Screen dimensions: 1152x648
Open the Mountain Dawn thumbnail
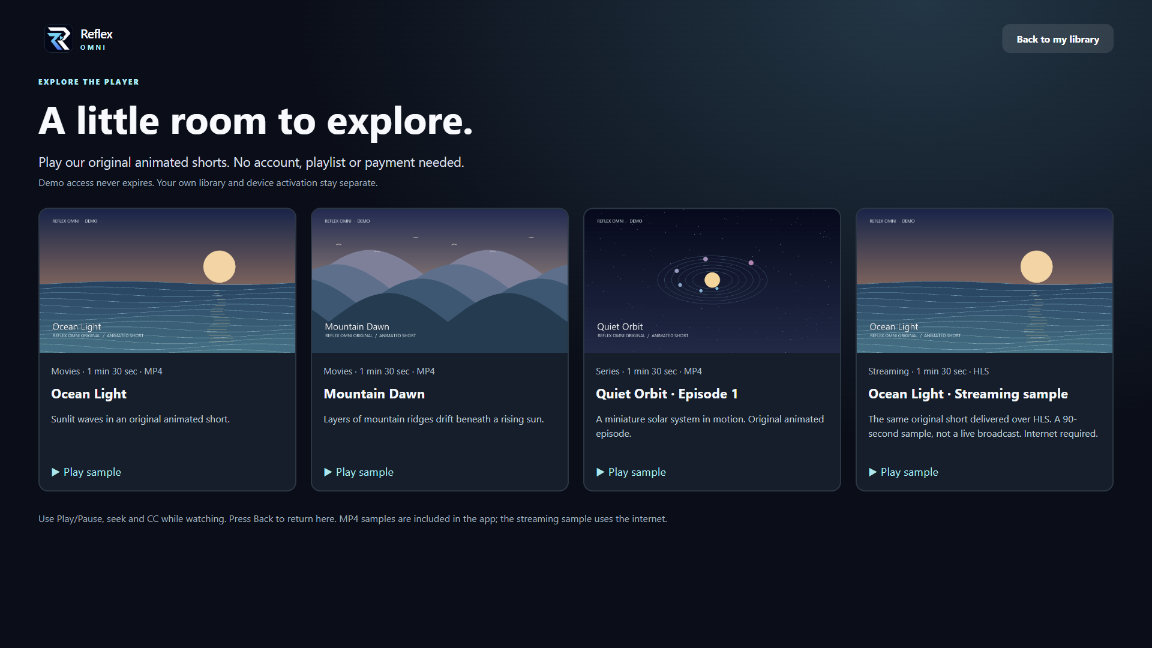pyautogui.click(x=440, y=281)
